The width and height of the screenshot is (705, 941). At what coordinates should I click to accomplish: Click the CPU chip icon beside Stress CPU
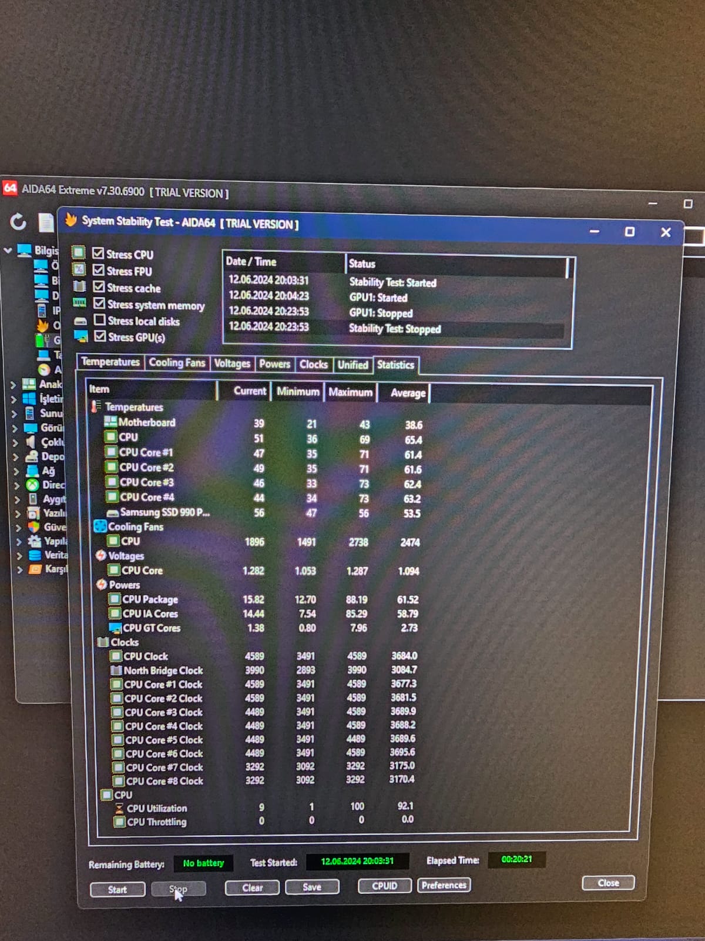pos(78,253)
